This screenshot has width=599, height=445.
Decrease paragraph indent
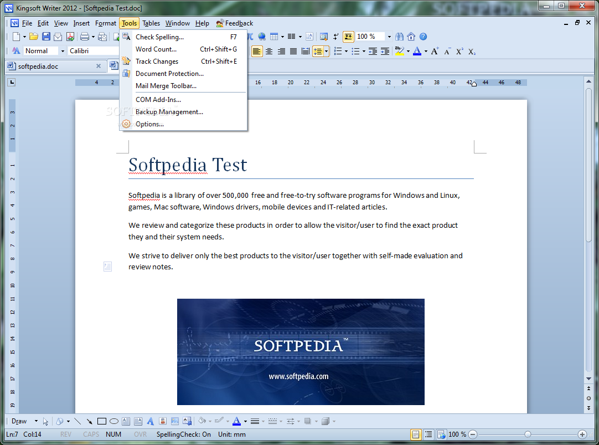pyautogui.click(x=373, y=51)
